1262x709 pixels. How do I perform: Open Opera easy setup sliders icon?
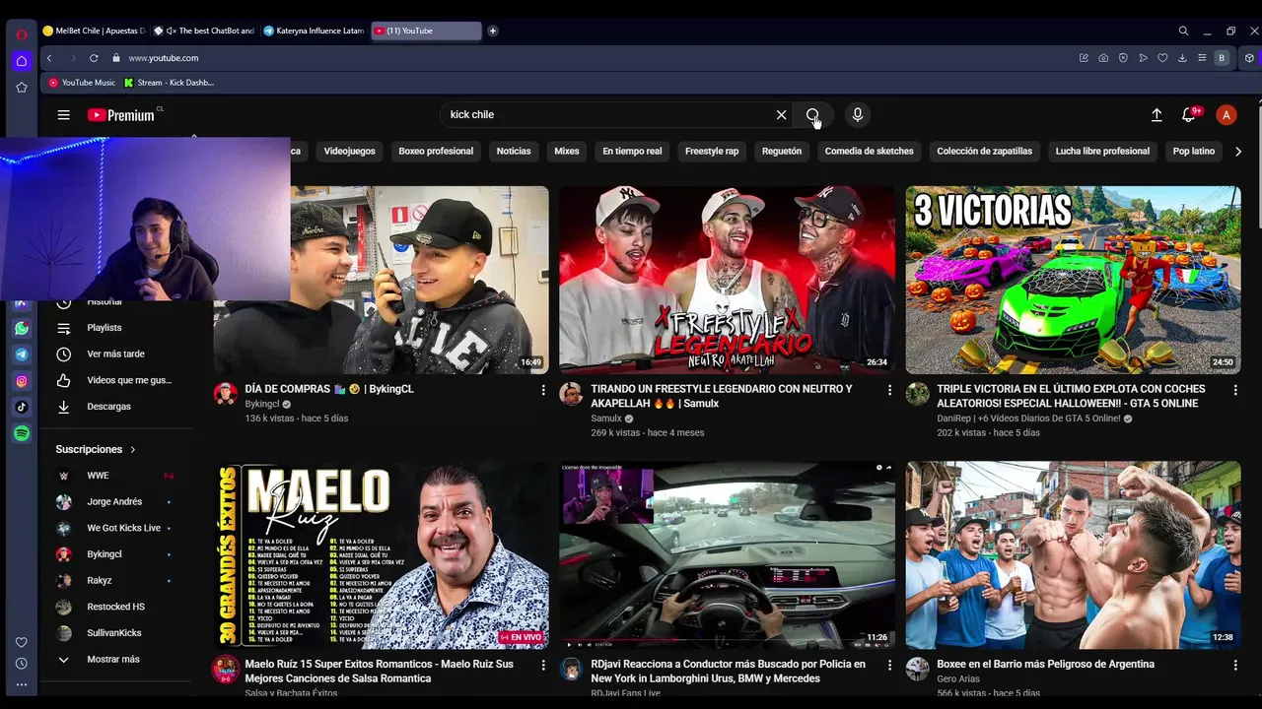pyautogui.click(x=1202, y=58)
